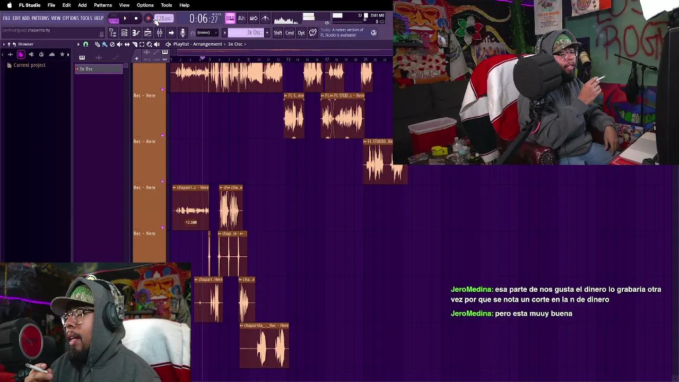This screenshot has width=679, height=382.
Task: Select the slice tool
Action: coord(135,44)
